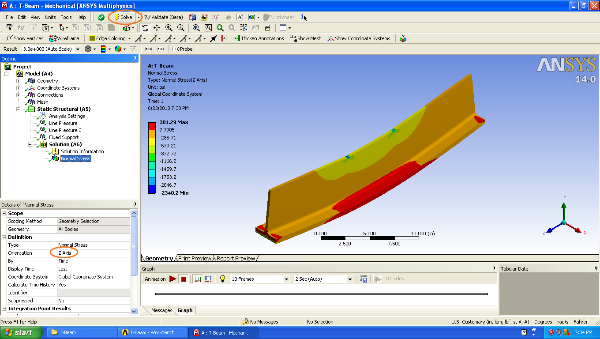Screen dimensions: 600x339
Task: Pin the Tabular Data panel
Action: coord(596,269)
